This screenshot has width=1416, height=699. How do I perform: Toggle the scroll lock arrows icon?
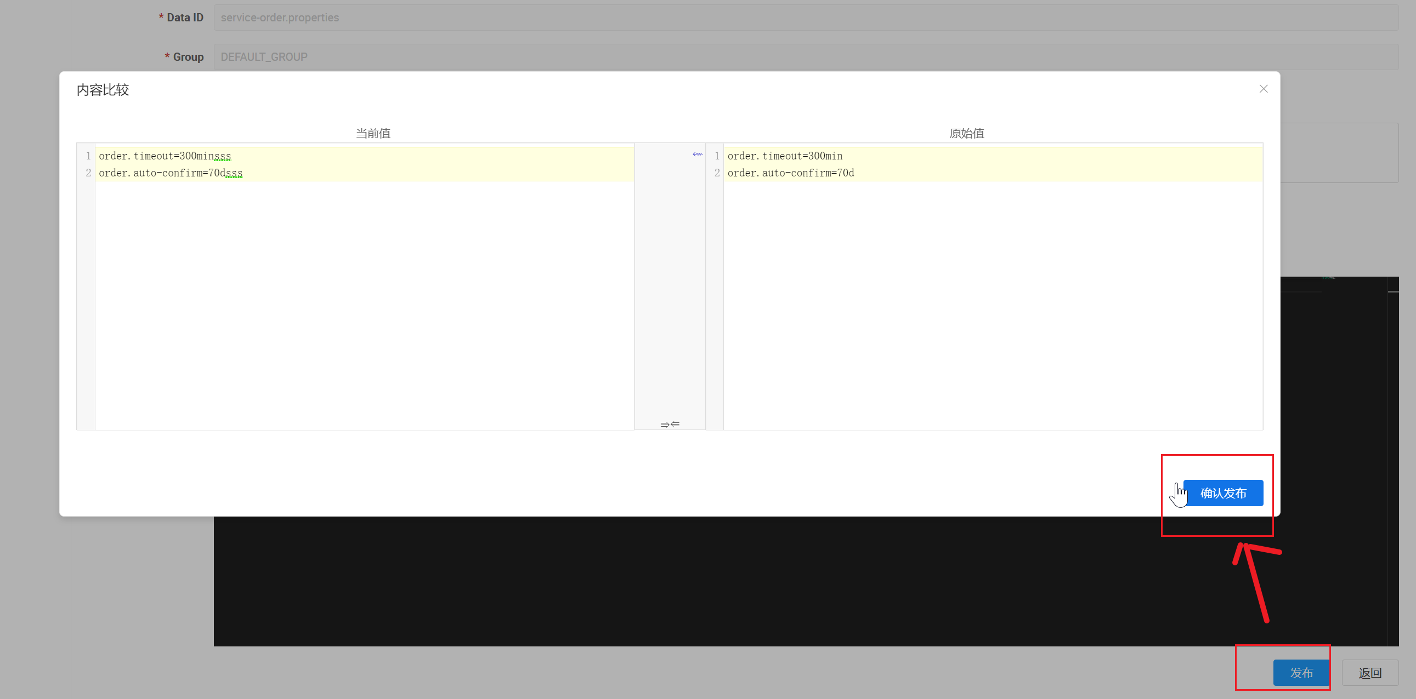coord(670,424)
